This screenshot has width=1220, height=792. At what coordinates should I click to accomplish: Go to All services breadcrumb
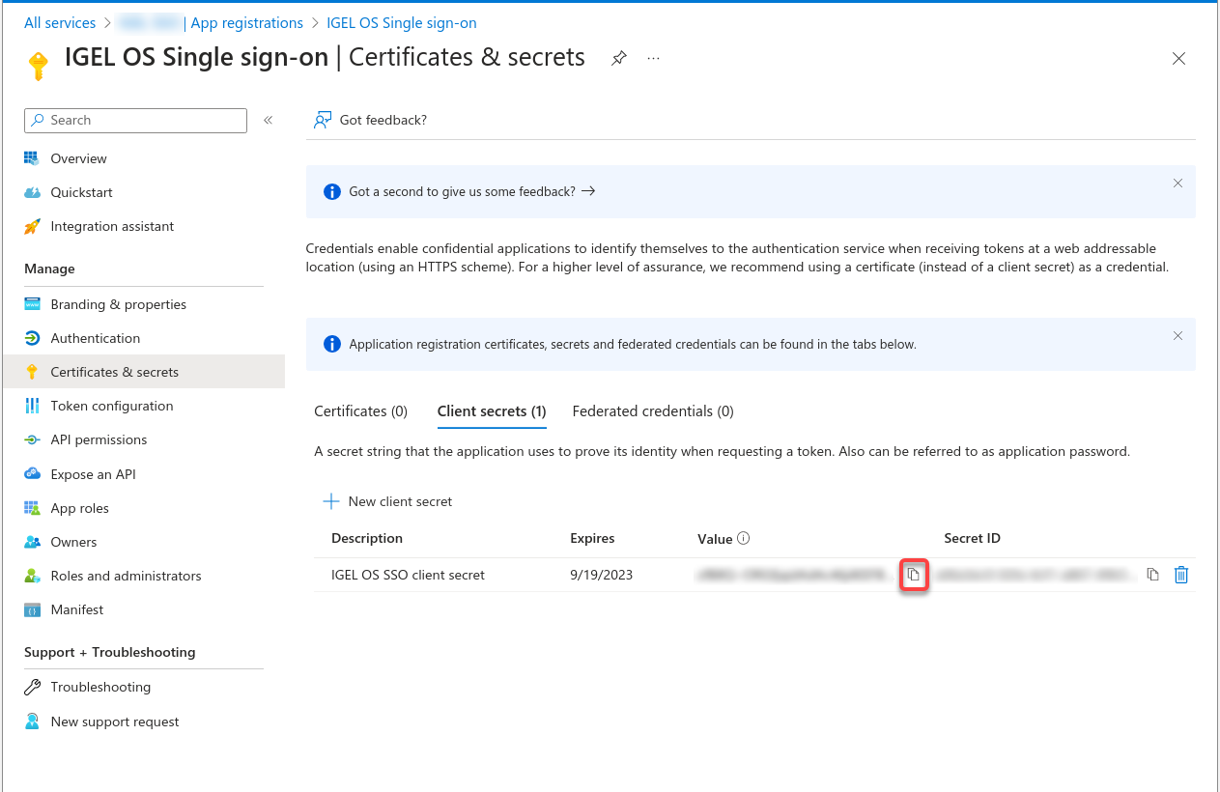pos(60,23)
